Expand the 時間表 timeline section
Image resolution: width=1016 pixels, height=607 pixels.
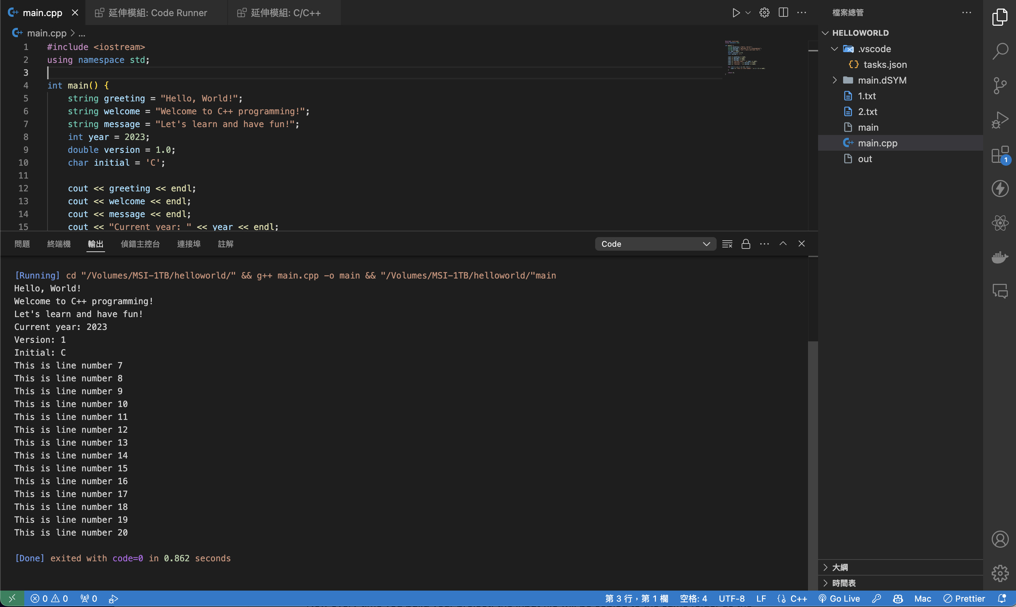tap(900, 583)
